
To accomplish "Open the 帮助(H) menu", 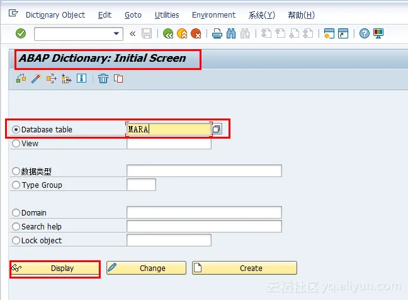I will click(x=302, y=15).
